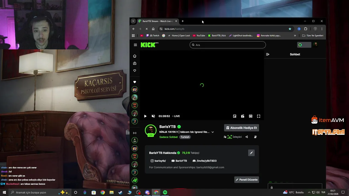Screen dimensions: 349x196
Task: Click the solid heart icon in sidebar
Action: tap(135, 82)
